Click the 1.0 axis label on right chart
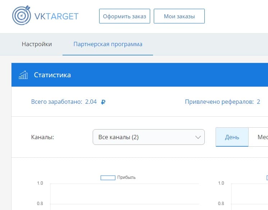268x210 pixels. 221,183
